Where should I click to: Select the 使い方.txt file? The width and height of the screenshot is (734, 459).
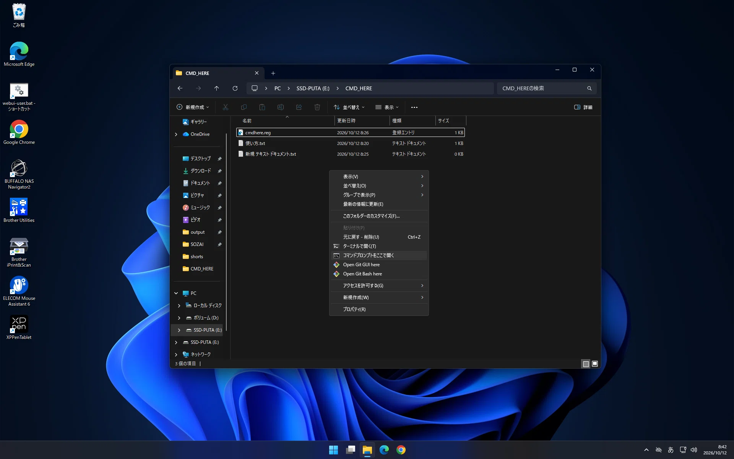[351, 143]
